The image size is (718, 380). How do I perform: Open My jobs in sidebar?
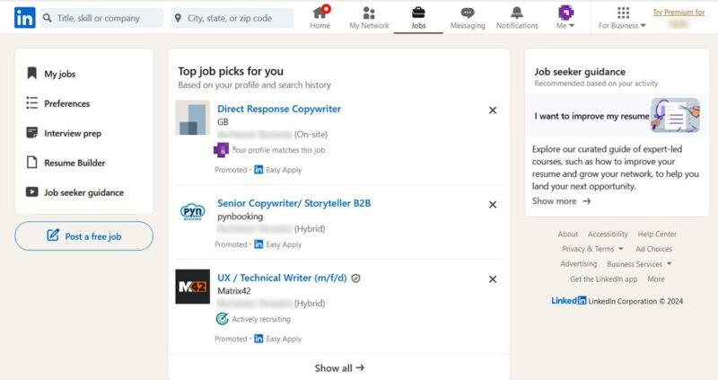[x=60, y=74]
